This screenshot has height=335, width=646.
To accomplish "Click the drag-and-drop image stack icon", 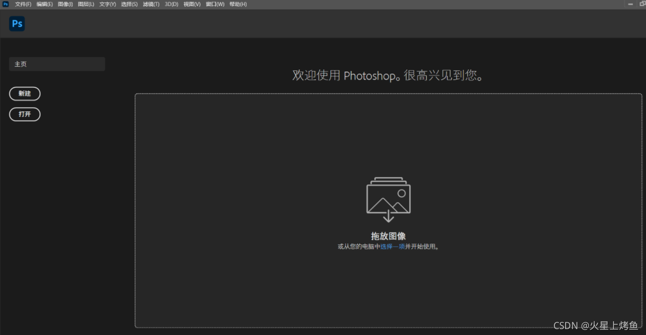I will click(x=388, y=200).
